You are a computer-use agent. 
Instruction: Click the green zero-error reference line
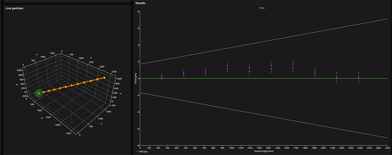pyautogui.click(x=263, y=78)
